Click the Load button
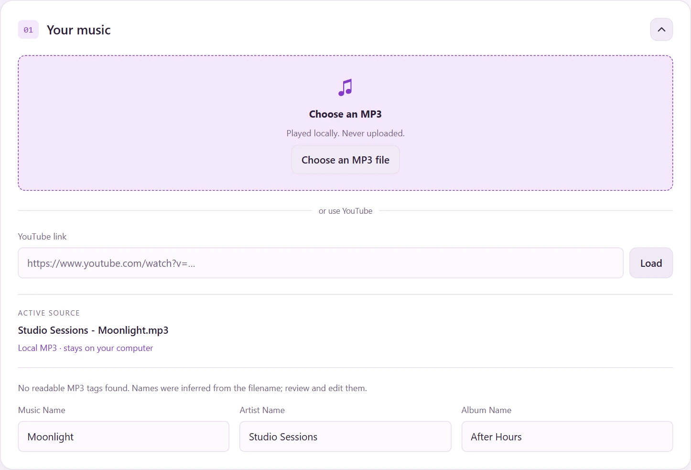The image size is (691, 470). click(x=651, y=263)
